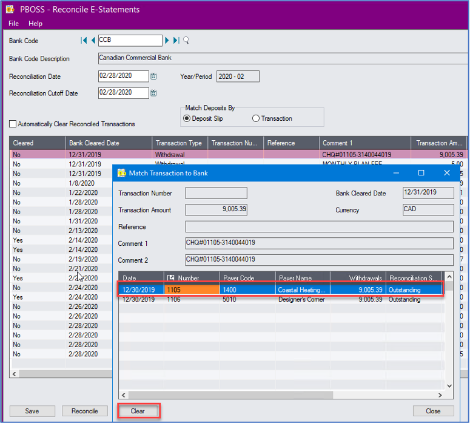The height and width of the screenshot is (423, 470).
Task: Click the Bank Cleared Date column header
Action: click(x=109, y=143)
